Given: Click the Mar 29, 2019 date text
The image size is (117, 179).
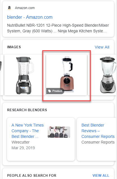Looking at the screenshot, I should (x=23, y=148).
